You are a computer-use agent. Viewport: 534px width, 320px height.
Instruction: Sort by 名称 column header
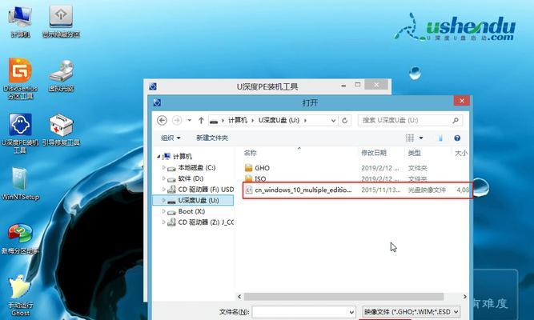point(250,153)
